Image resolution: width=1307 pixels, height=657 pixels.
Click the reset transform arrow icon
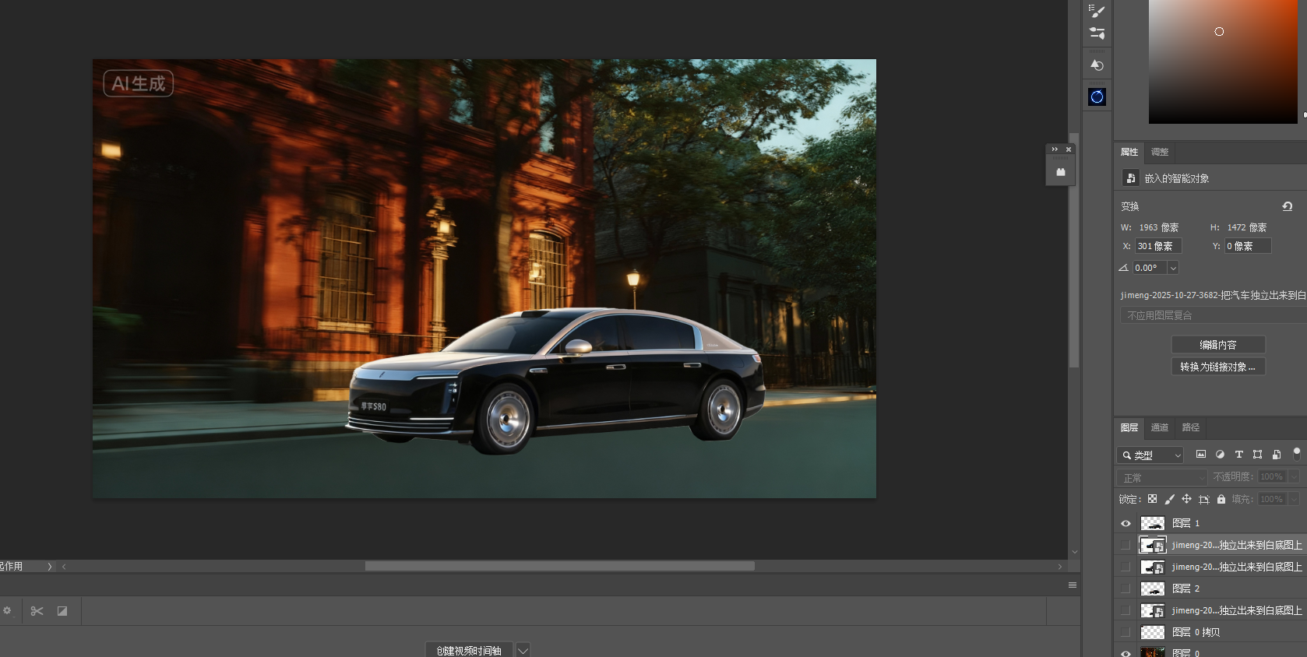[x=1287, y=206]
